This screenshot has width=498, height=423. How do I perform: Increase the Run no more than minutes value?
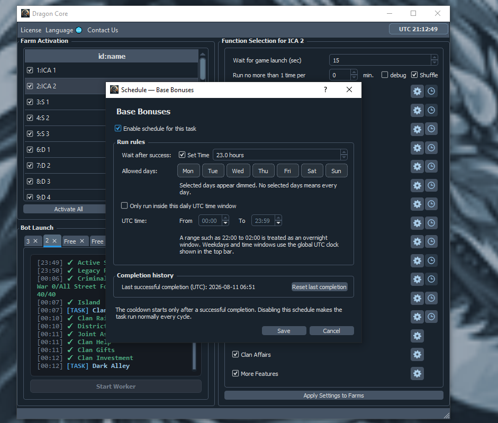point(354,73)
